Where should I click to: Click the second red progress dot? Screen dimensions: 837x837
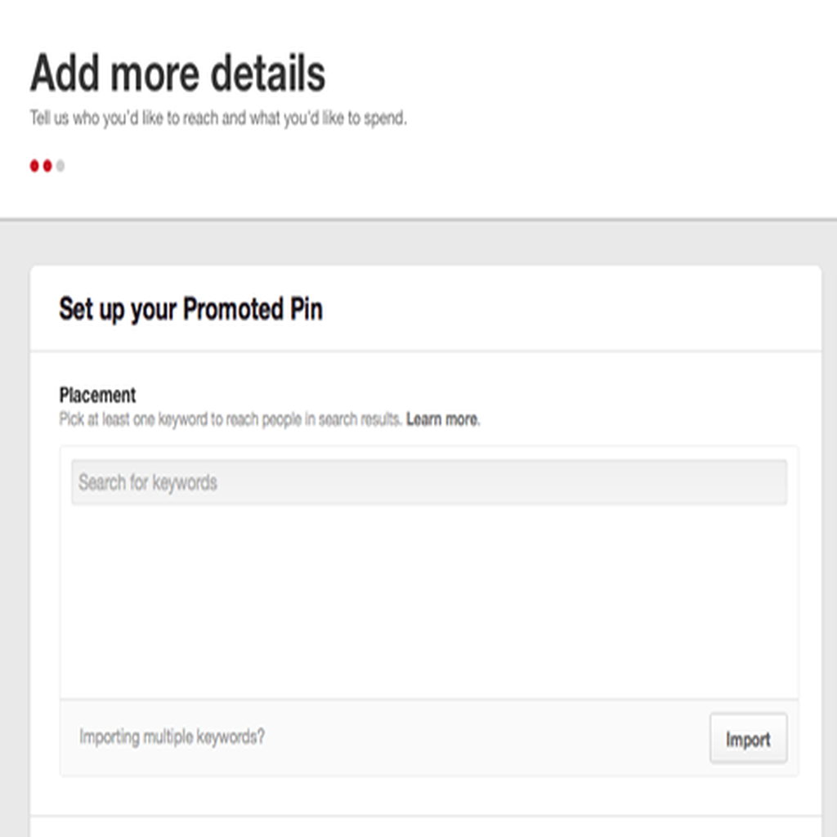click(47, 166)
